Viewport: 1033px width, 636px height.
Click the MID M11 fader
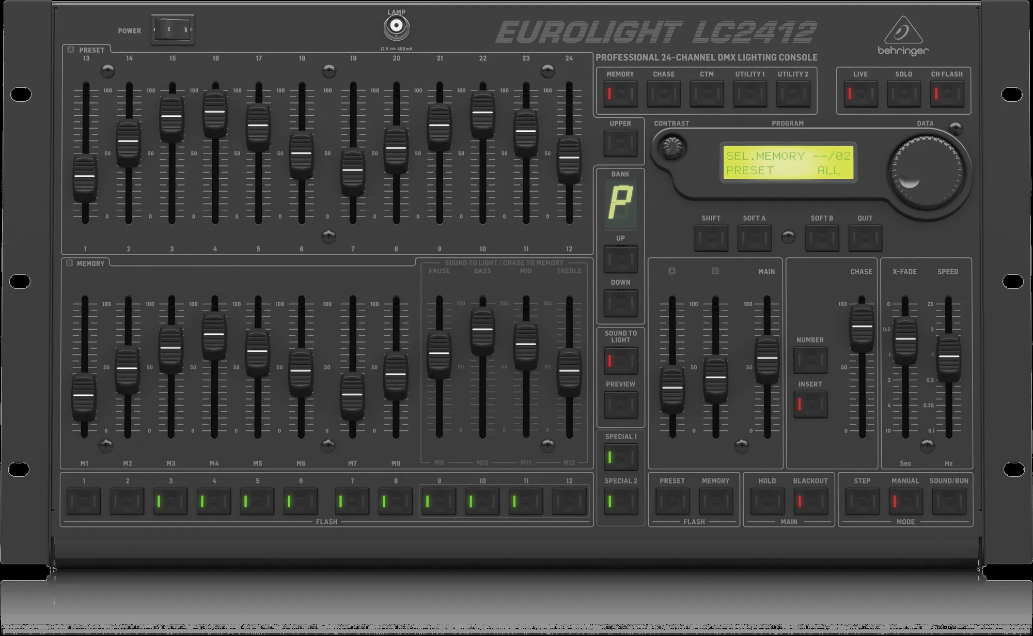pyautogui.click(x=526, y=346)
